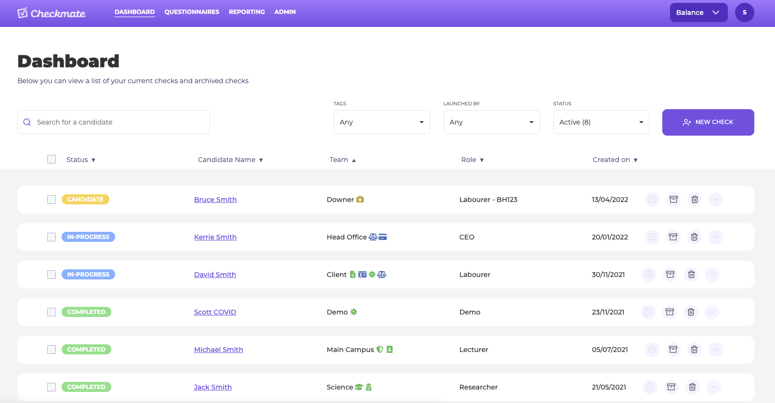The image size is (775, 403).
Task: Delete Jack Smith's check with trash icon
Action: click(692, 387)
